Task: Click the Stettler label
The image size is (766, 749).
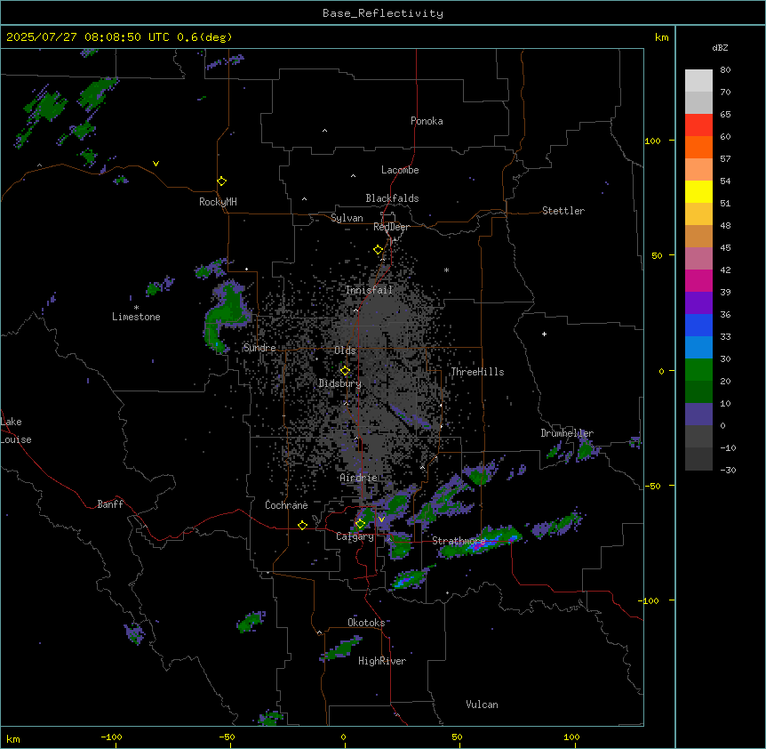Action: tap(563, 211)
